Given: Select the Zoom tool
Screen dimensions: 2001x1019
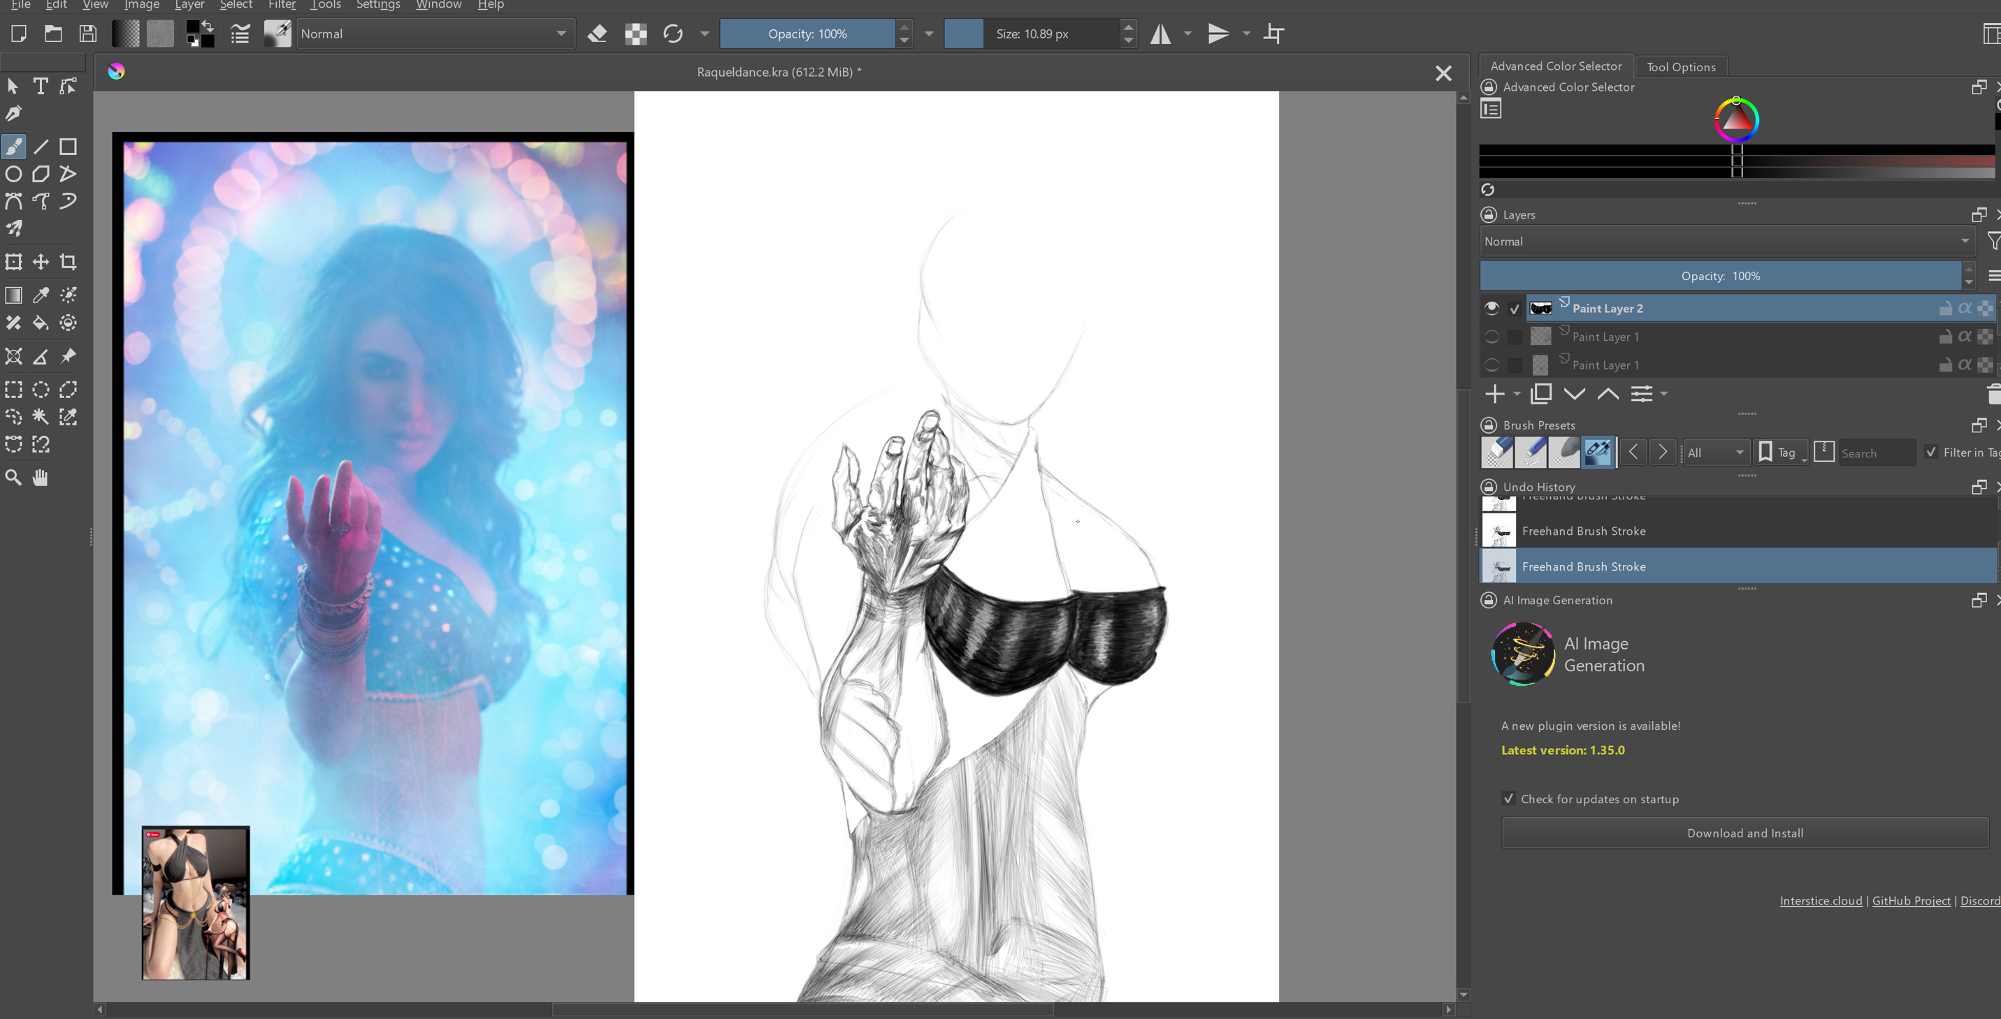Looking at the screenshot, I should 13,477.
